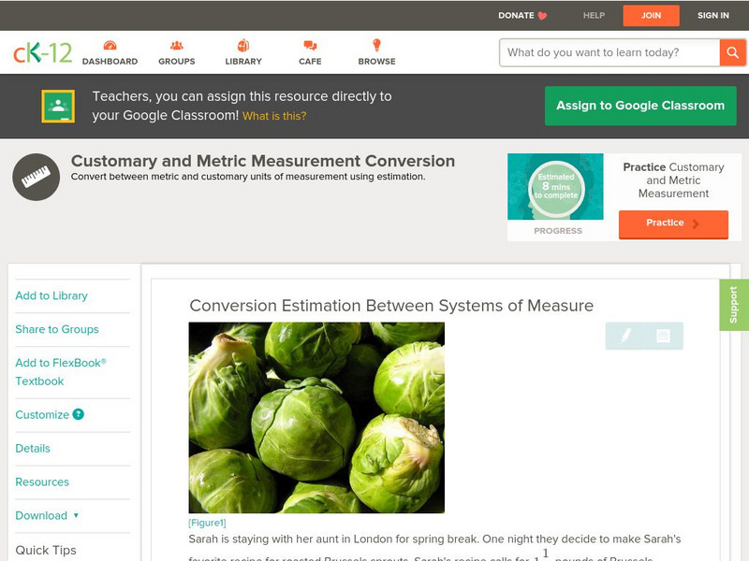Click 'Conversion Estimation Between Systems of Measure' heading

[x=391, y=306]
